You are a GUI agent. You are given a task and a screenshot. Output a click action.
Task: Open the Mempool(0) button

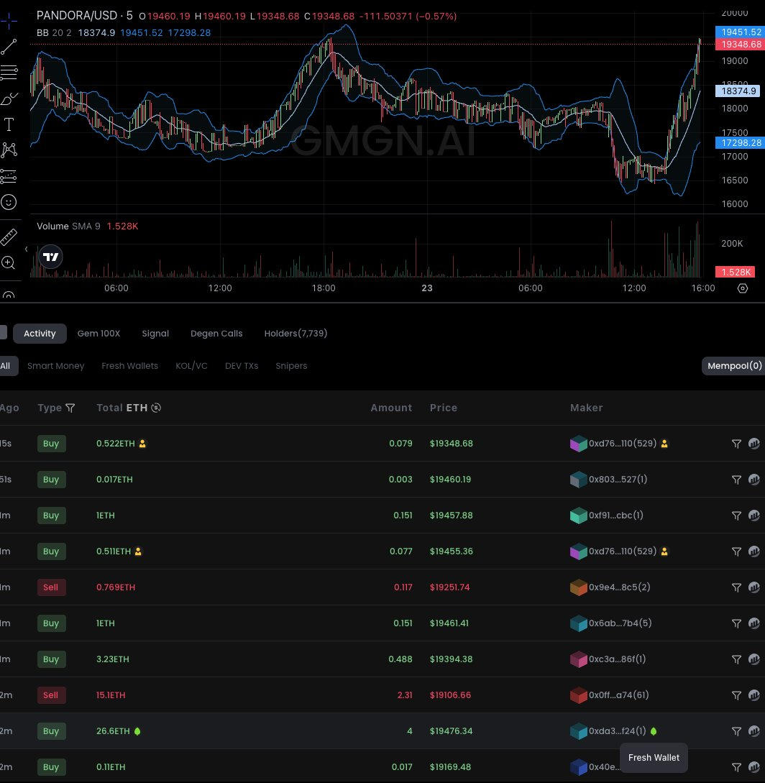733,366
